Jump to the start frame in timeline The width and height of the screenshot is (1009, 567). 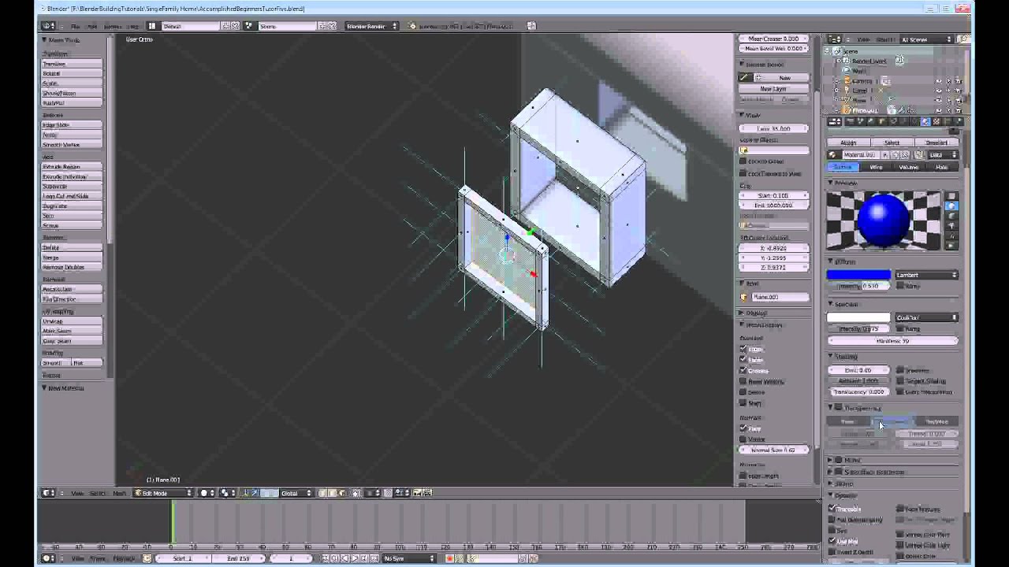[x=326, y=558]
